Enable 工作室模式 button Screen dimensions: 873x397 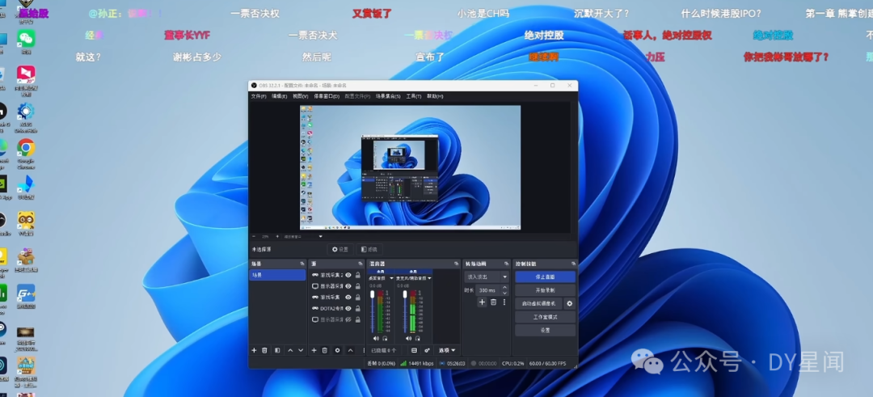(x=545, y=317)
